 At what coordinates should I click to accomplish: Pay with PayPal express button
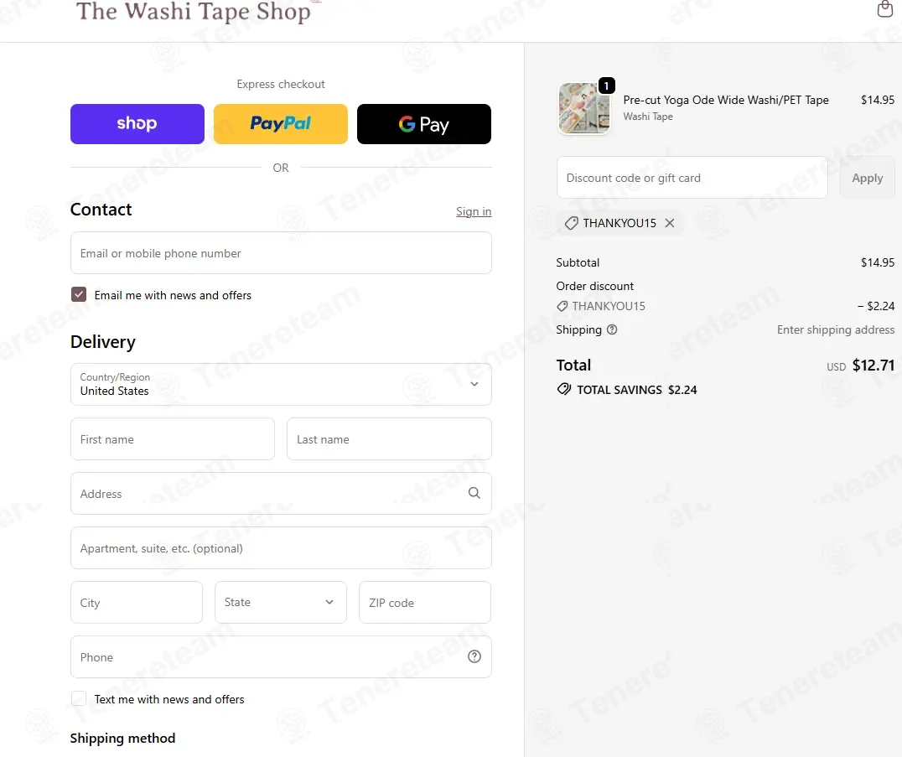(281, 124)
